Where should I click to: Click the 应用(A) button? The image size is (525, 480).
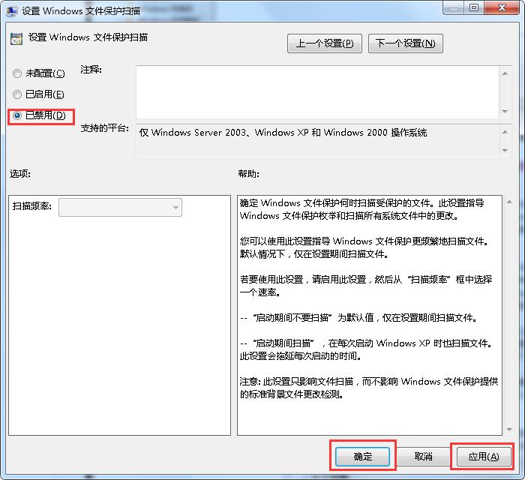click(x=484, y=456)
